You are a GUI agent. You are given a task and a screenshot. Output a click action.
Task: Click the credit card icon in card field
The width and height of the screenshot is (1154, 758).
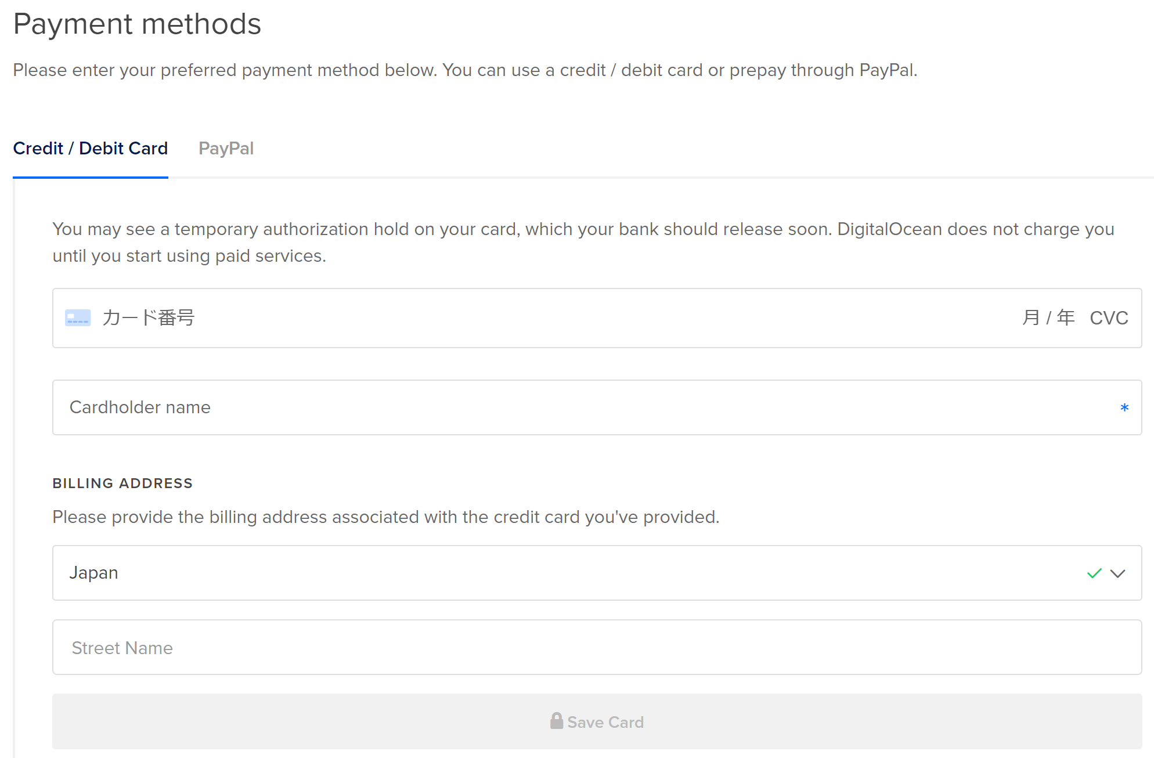point(78,318)
